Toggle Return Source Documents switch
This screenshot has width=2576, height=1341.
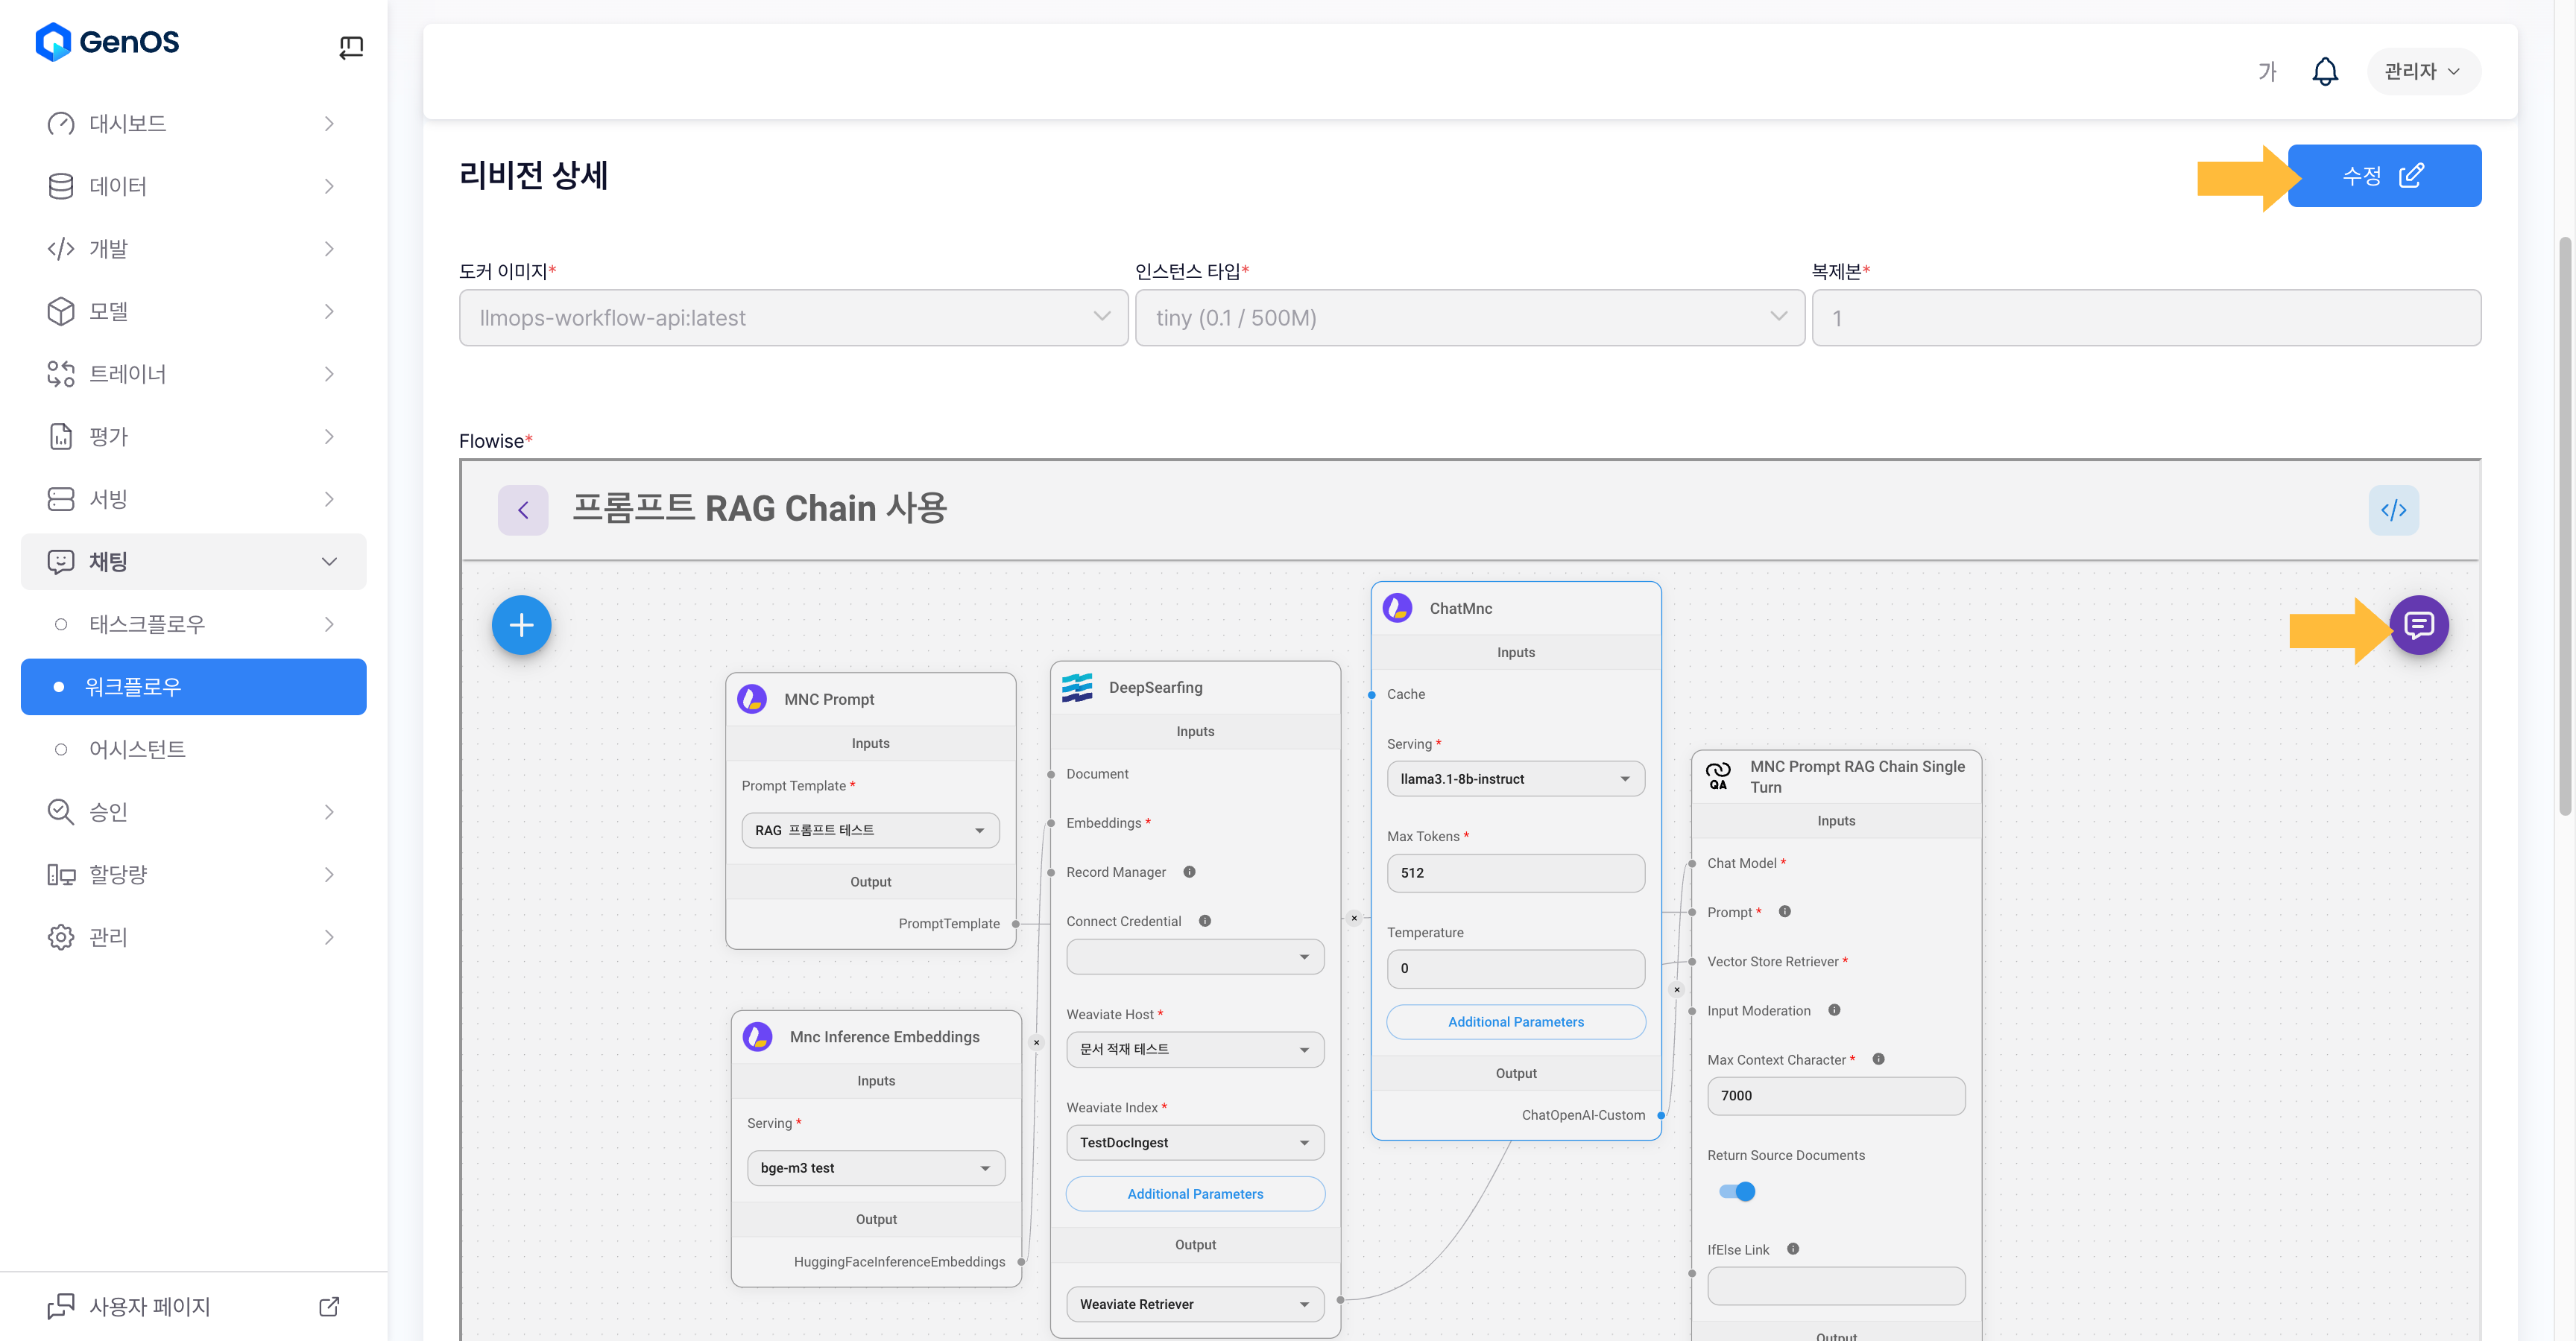pos(1737,1191)
